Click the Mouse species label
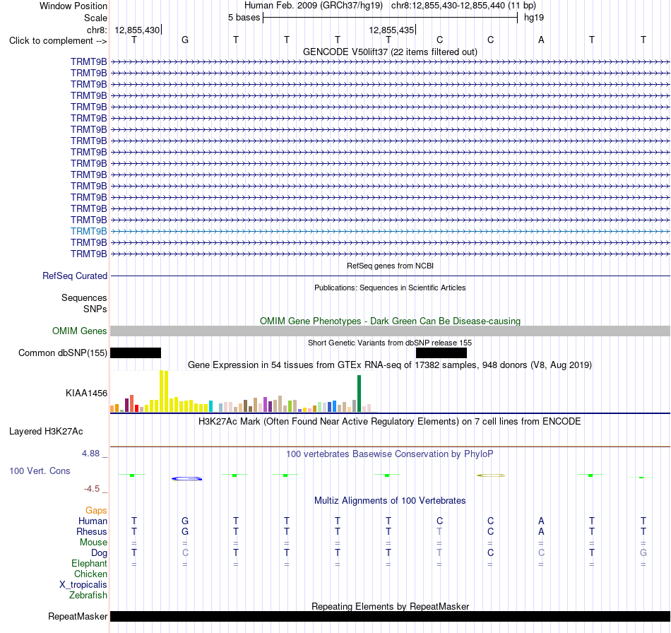The image size is (671, 633). click(93, 543)
